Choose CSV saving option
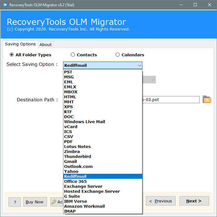This screenshot has width=217, height=217. tap(103, 137)
